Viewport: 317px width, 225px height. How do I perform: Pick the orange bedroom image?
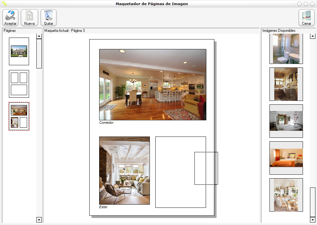click(286, 158)
